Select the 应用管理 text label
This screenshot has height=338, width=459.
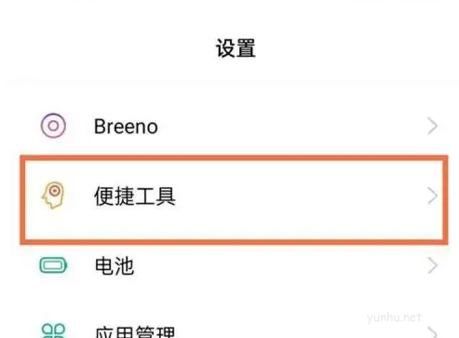coord(135,331)
